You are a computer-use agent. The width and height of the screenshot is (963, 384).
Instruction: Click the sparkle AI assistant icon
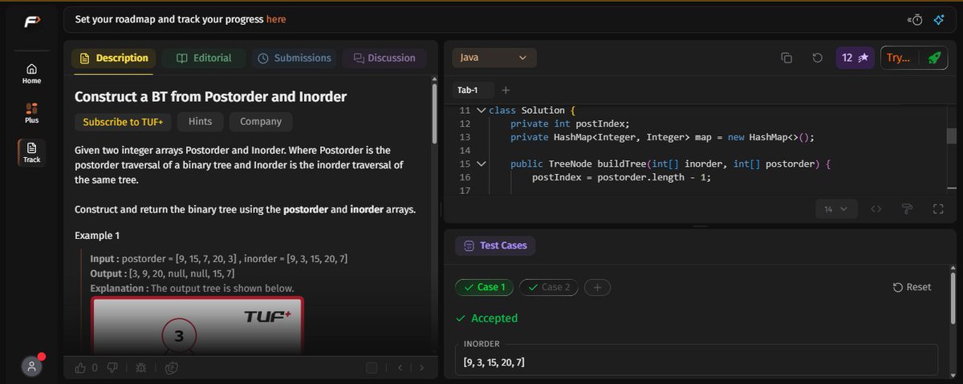[937, 19]
